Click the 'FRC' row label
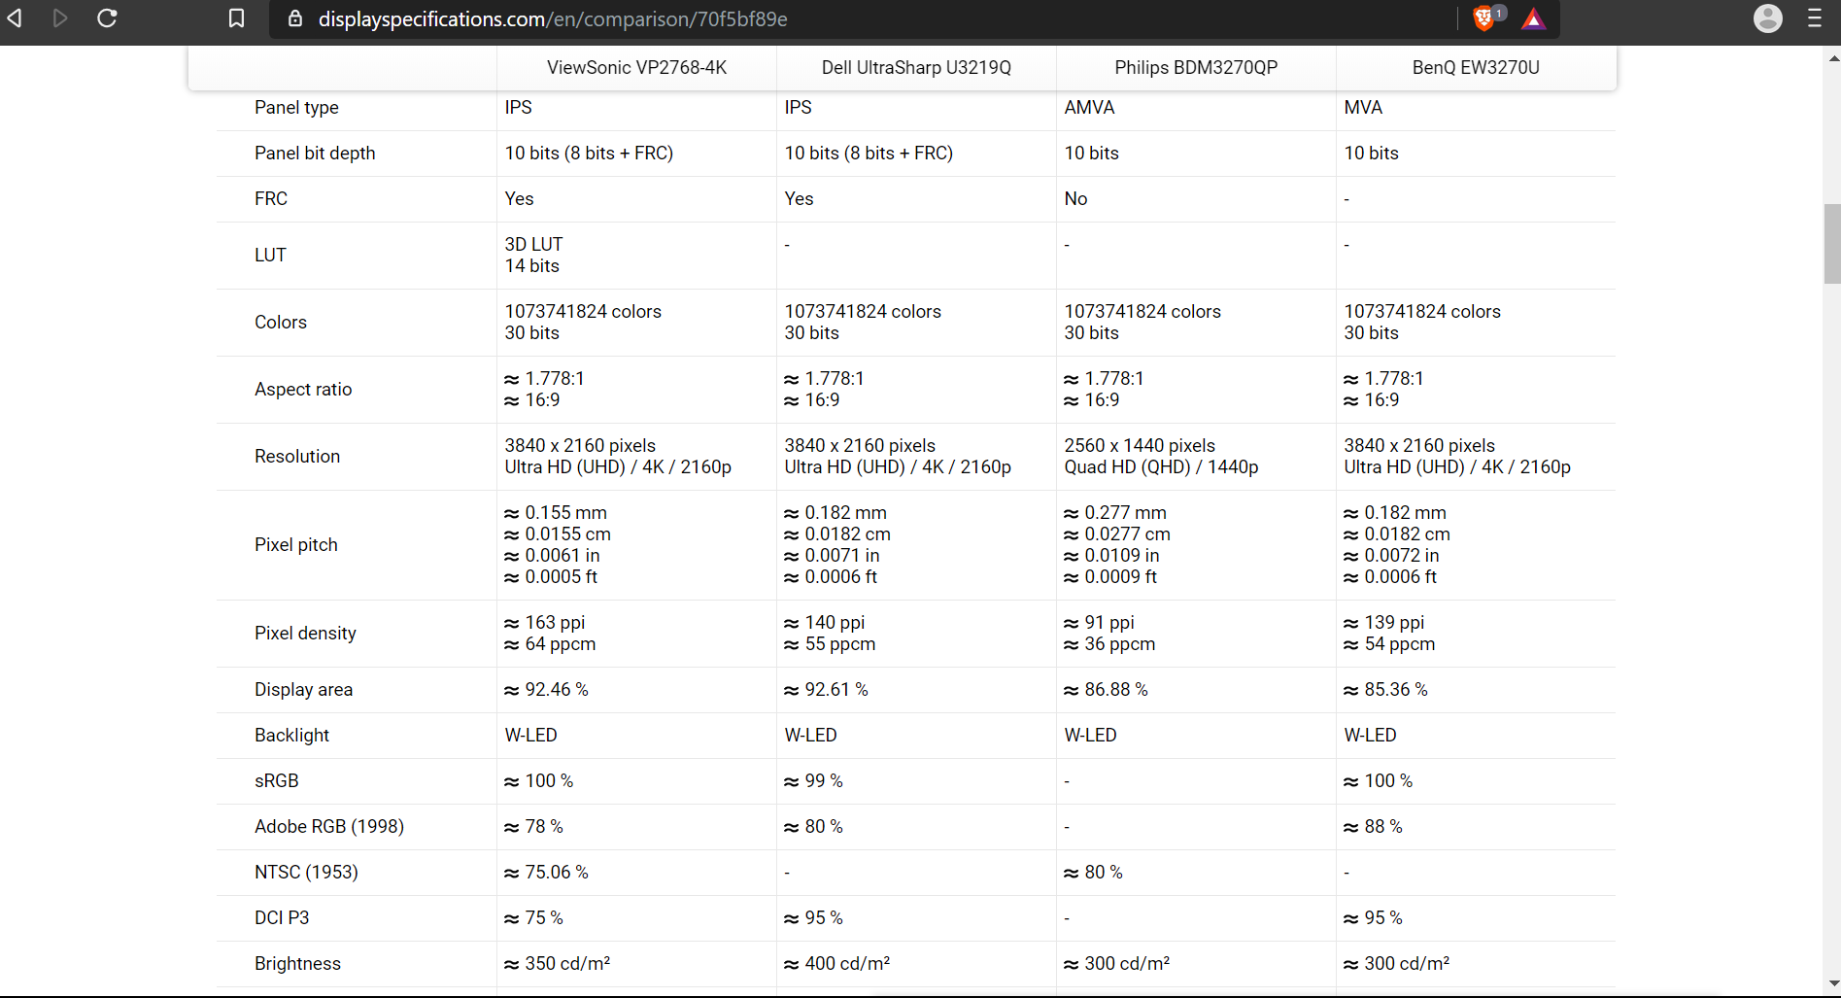This screenshot has width=1841, height=998. point(271,199)
